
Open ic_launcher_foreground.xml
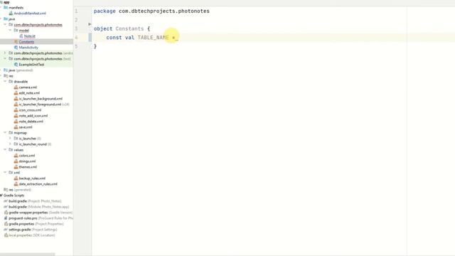[x=40, y=105]
